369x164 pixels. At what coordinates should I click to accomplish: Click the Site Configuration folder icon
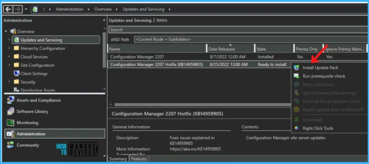click(16, 65)
